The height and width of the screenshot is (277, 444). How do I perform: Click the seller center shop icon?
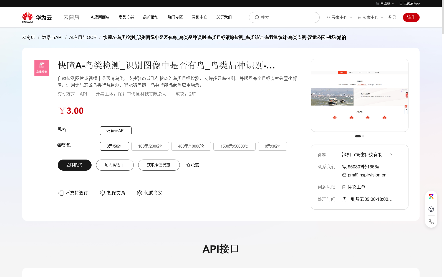(x=360, y=17)
